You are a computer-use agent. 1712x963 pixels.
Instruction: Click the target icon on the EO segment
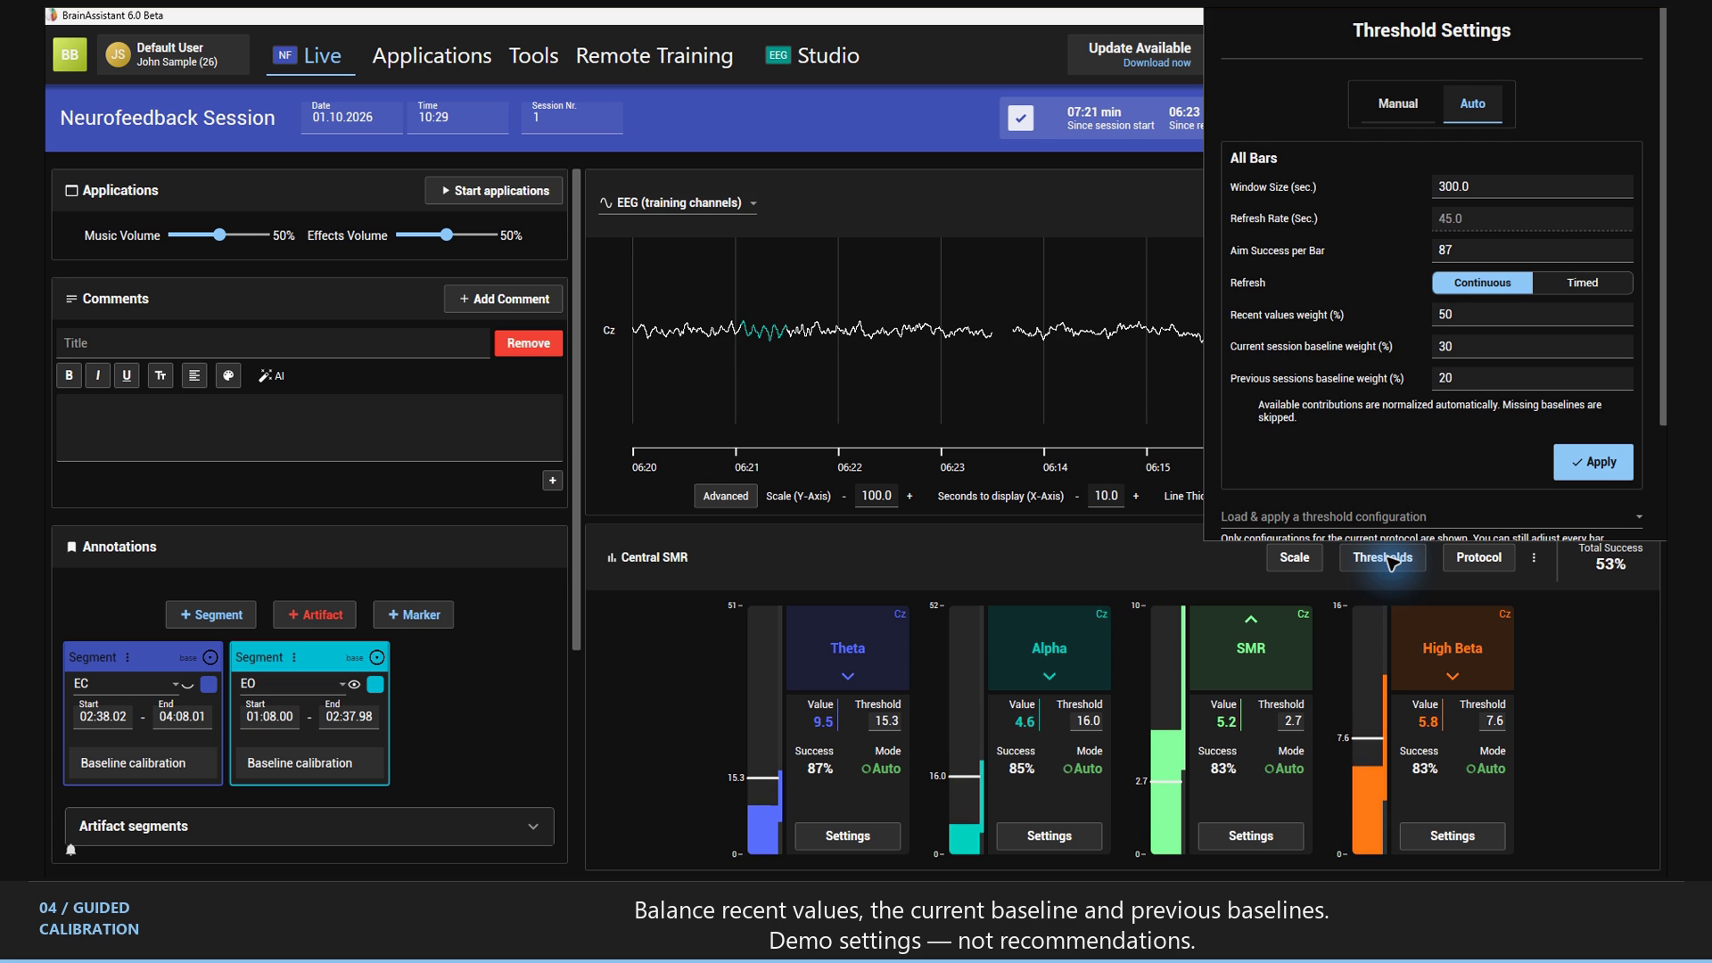[377, 657]
